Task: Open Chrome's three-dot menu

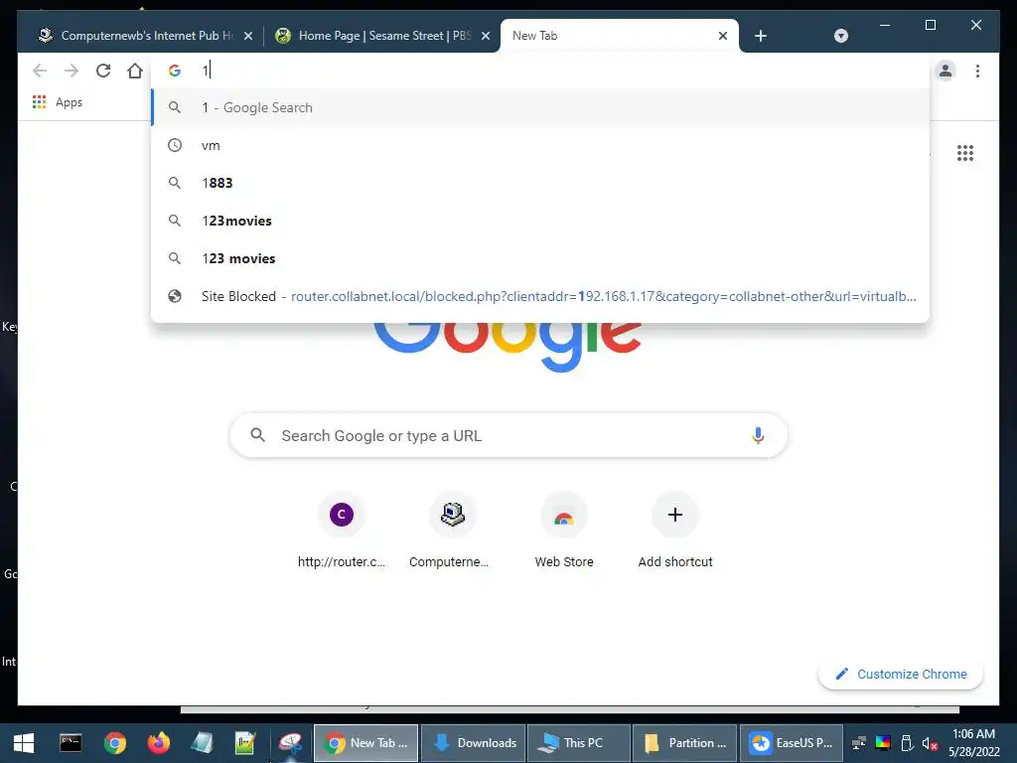Action: [977, 71]
